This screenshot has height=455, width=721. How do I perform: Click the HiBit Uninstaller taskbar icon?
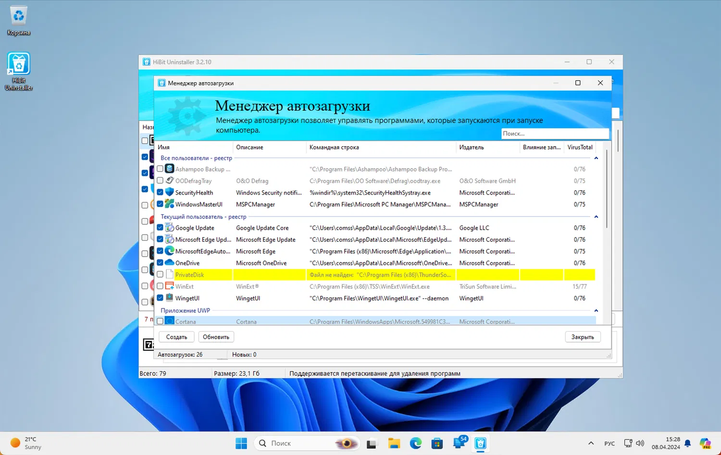click(480, 443)
